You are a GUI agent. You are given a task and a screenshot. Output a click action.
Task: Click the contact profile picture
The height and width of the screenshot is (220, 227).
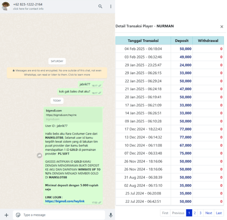point(5,6)
